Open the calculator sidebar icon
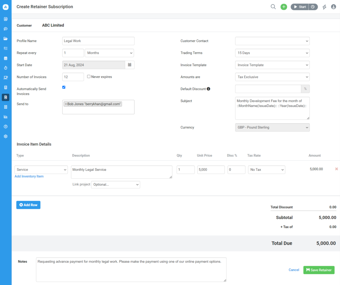340x285 pixels. click(x=6, y=87)
